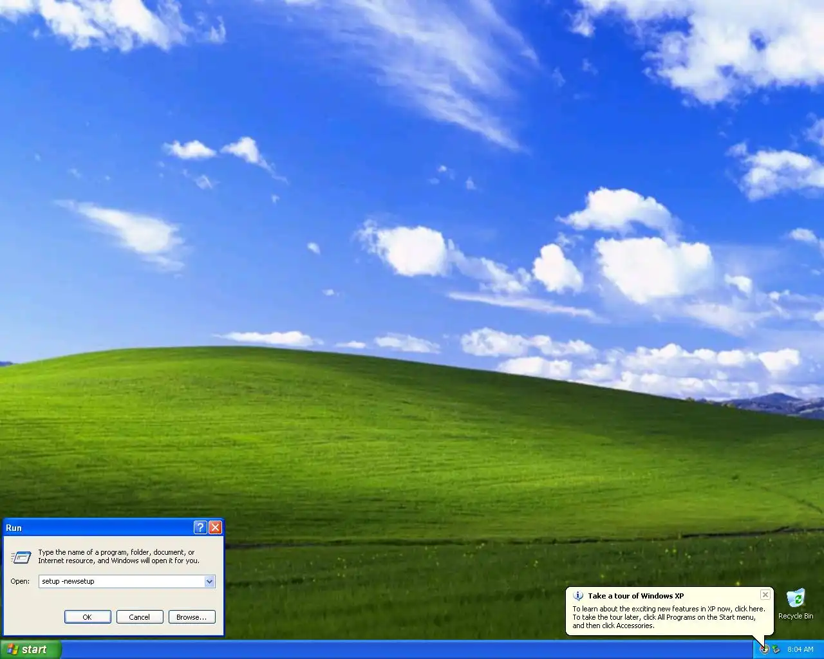The image size is (824, 659).
Task: Click the Windows XP tour tray icon
Action: tap(764, 649)
